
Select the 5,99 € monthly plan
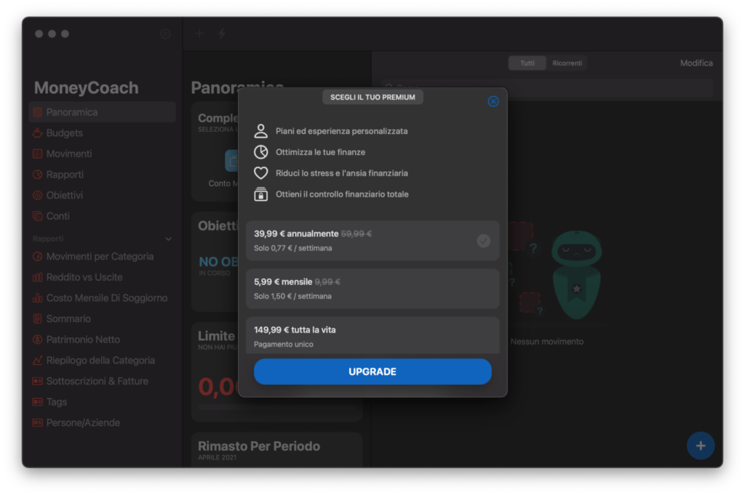[372, 289]
